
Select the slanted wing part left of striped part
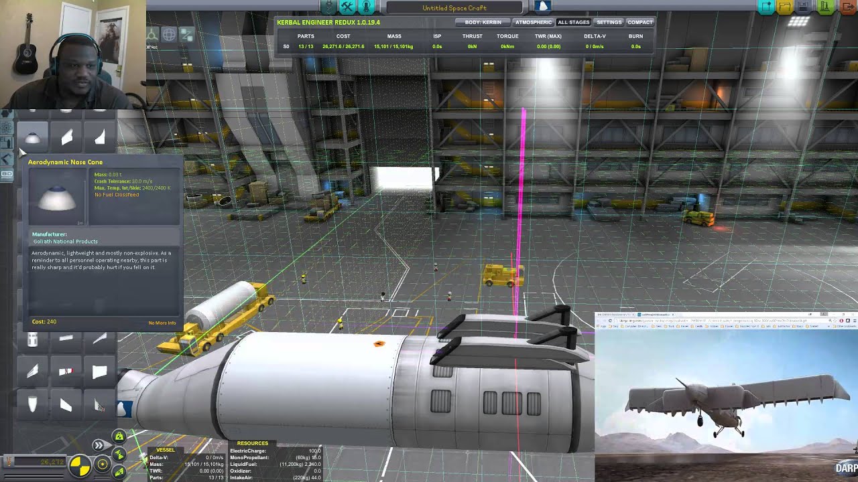[32, 371]
